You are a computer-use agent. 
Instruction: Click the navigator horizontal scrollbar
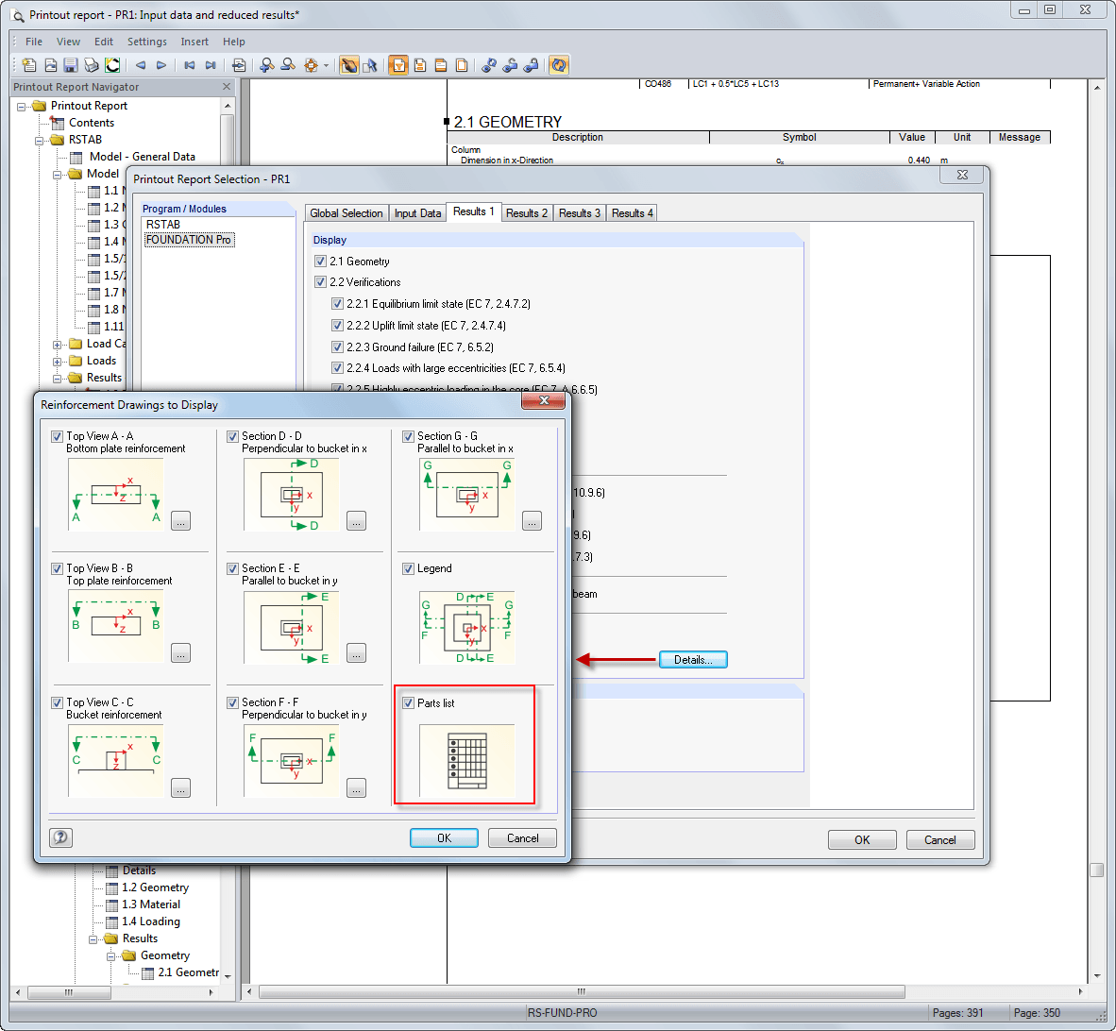(x=69, y=992)
